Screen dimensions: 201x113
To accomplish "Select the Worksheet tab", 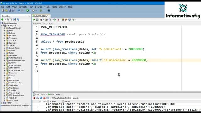I will [36, 24].
